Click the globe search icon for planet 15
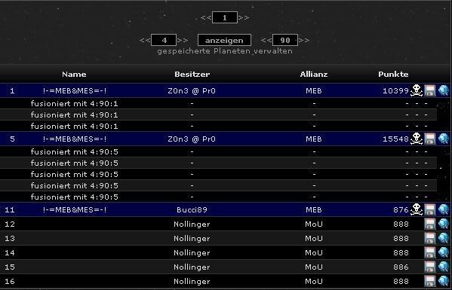Screen dimensions: 452x290 [x=444, y=267]
